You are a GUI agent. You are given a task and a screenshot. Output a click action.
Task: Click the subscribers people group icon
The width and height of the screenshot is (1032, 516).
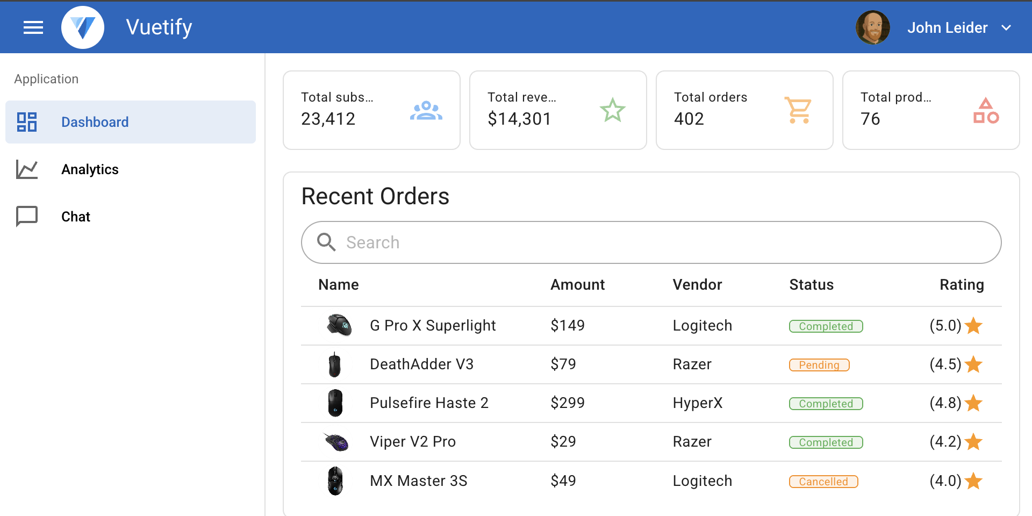click(x=426, y=110)
